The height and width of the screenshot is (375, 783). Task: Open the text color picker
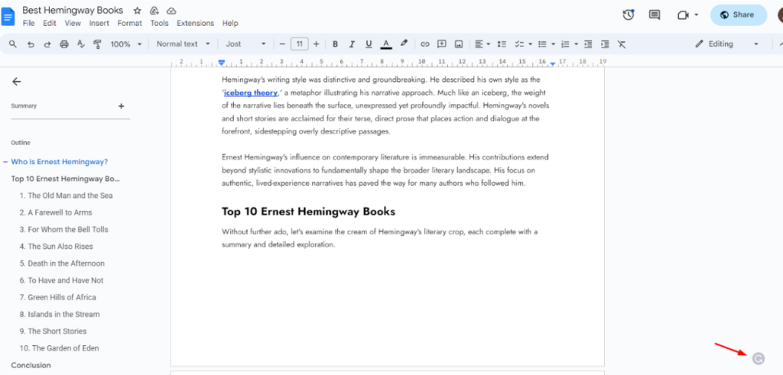385,44
